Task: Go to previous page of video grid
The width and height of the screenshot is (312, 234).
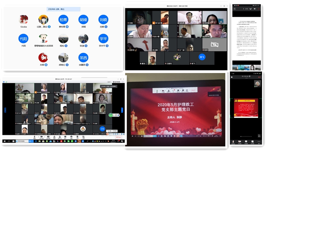Action: coord(5,110)
